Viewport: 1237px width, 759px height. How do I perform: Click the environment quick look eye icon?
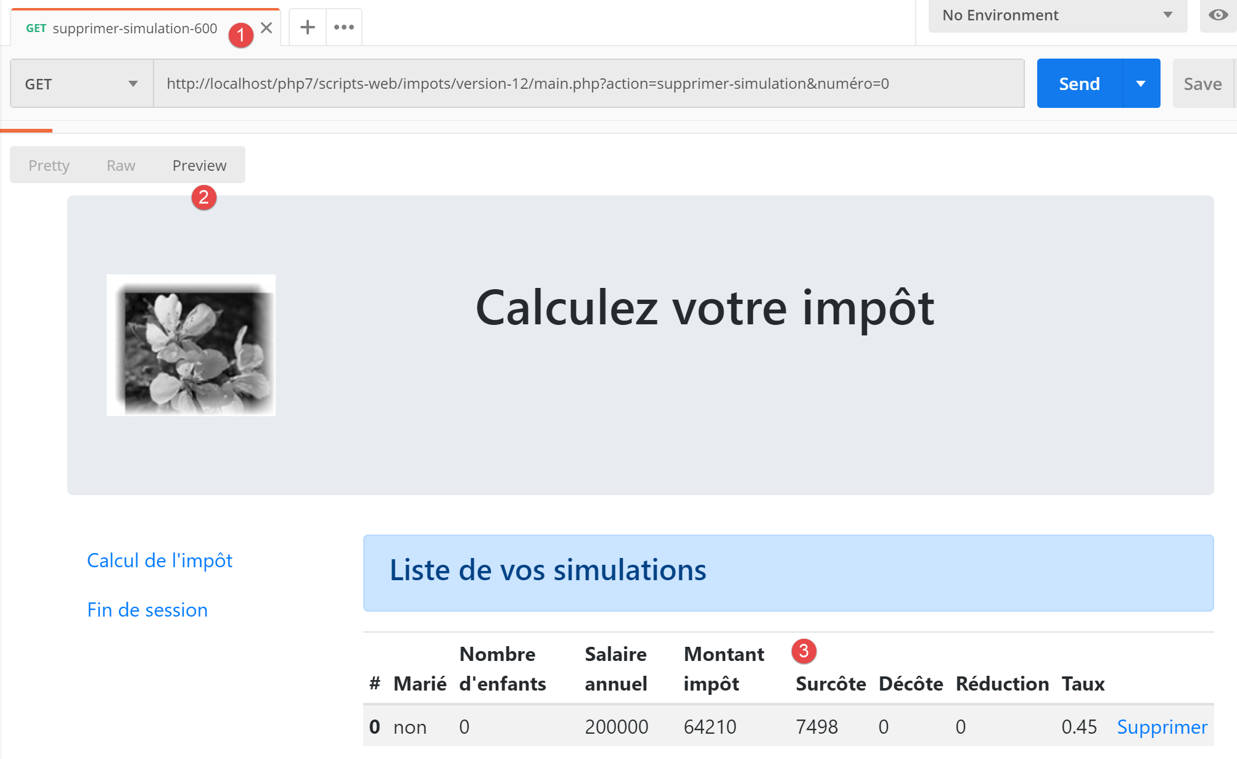(x=1218, y=15)
